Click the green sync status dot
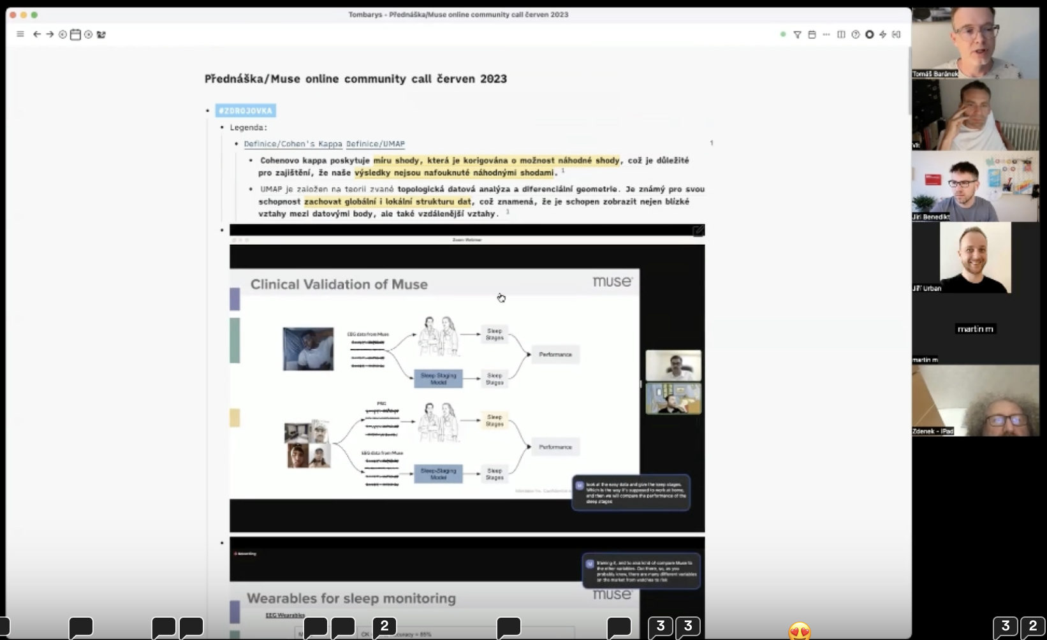Screen dimensions: 1047x640 783,34
